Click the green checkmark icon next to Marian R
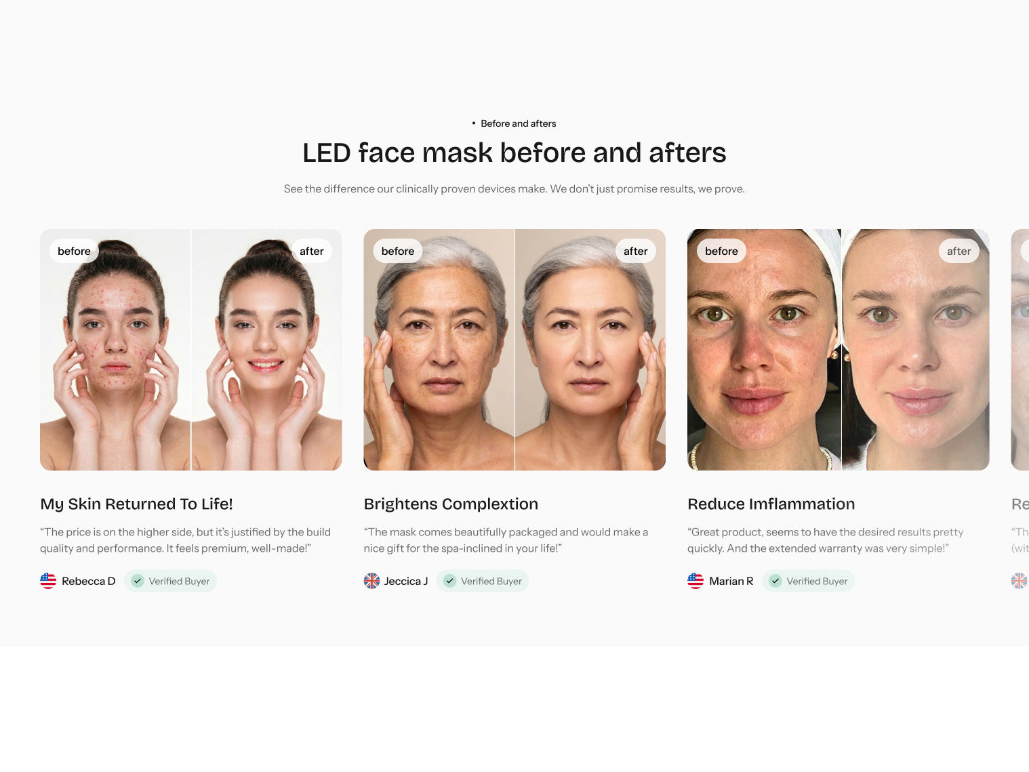This screenshot has width=1029, height=772. pos(775,581)
